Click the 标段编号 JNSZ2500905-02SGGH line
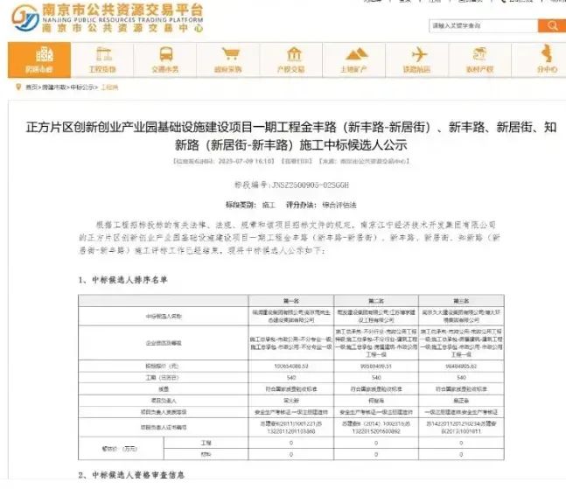This screenshot has height=489, width=566. click(x=291, y=185)
